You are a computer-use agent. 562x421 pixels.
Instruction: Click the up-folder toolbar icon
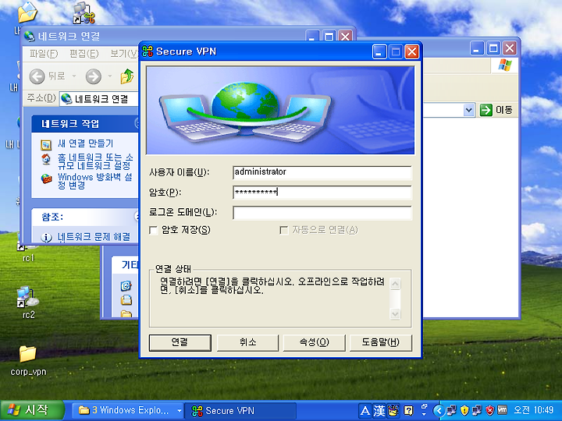[x=127, y=76]
